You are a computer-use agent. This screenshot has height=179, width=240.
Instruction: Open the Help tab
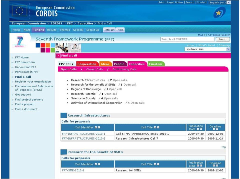tap(120, 30)
